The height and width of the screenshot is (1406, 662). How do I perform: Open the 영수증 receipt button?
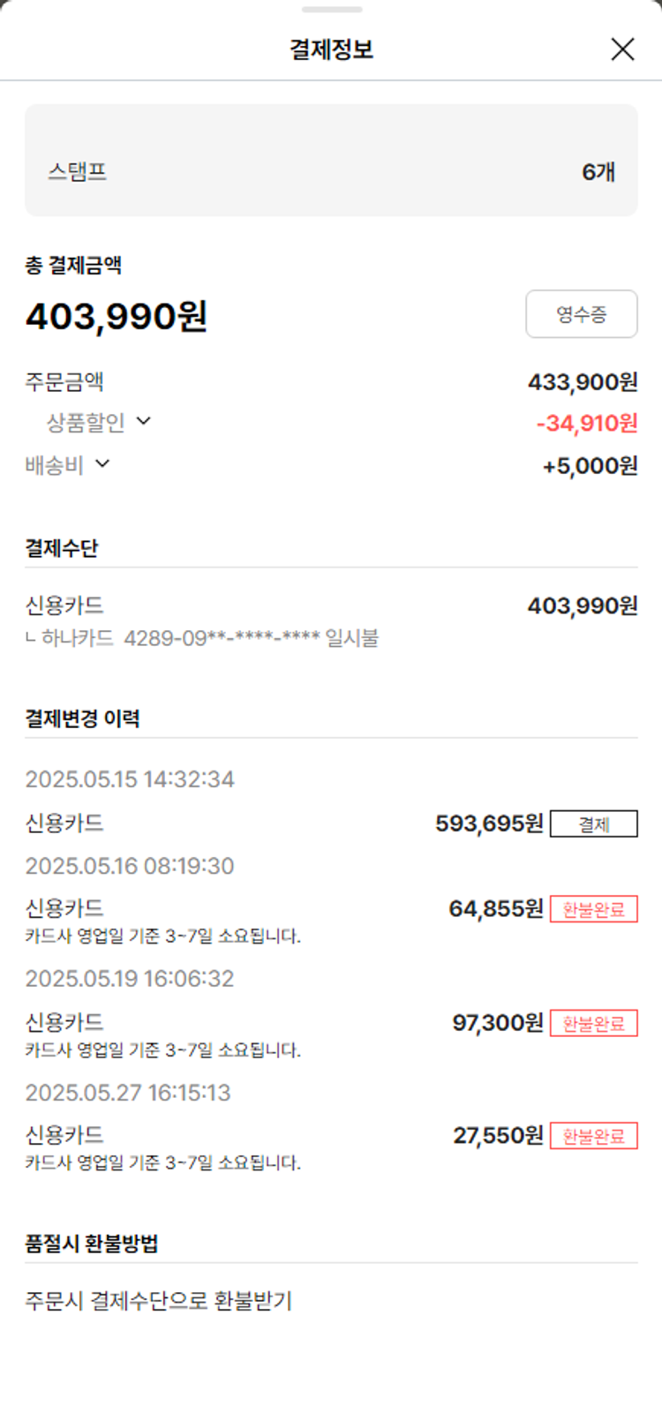[x=582, y=314]
